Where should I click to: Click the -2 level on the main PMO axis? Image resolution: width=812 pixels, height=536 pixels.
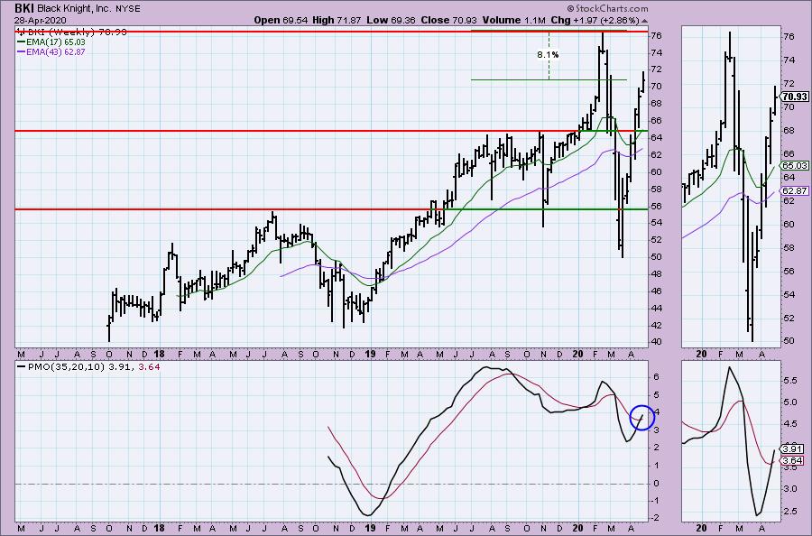[x=655, y=518]
